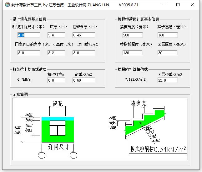Click the 楼梯的折算恒荷载 group title
The height and width of the screenshot is (172, 202).
coord(133,69)
